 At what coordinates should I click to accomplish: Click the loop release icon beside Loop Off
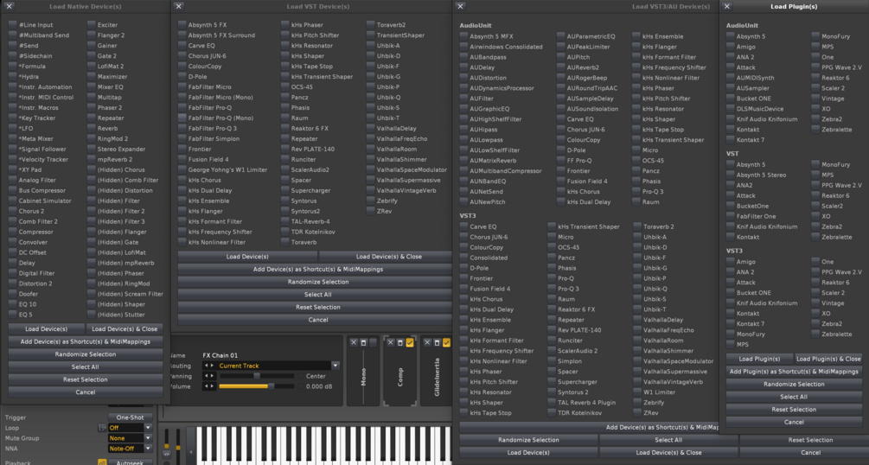pyautogui.click(x=102, y=428)
